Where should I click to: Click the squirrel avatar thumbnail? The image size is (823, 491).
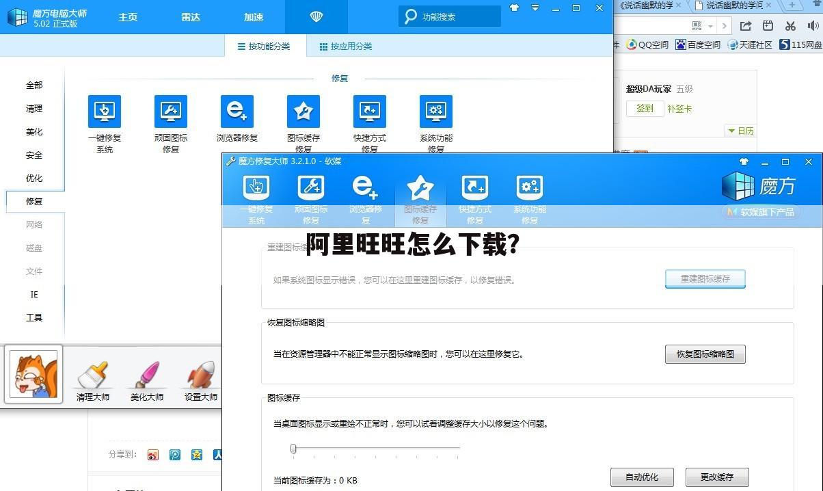pos(33,374)
